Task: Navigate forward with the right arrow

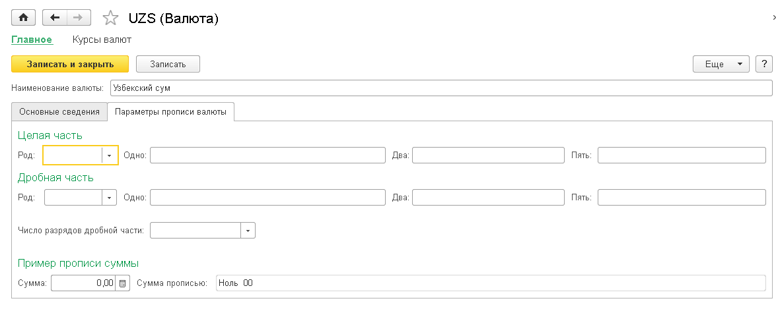Action: coord(78,18)
